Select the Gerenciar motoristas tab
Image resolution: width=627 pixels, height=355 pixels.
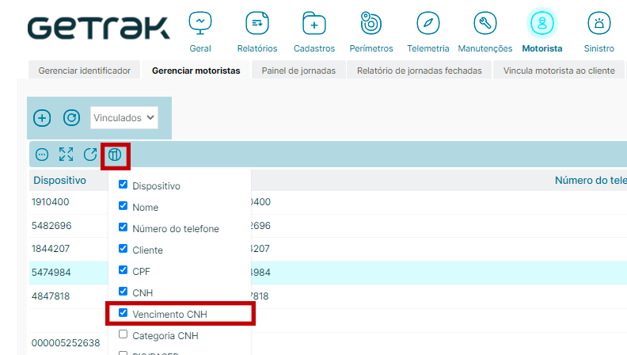pyautogui.click(x=196, y=71)
